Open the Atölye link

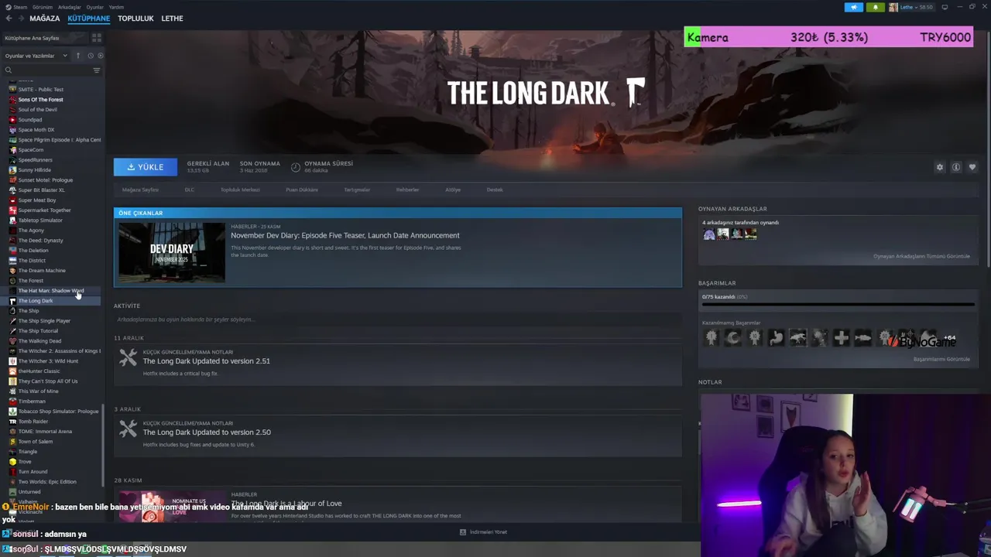coord(453,190)
